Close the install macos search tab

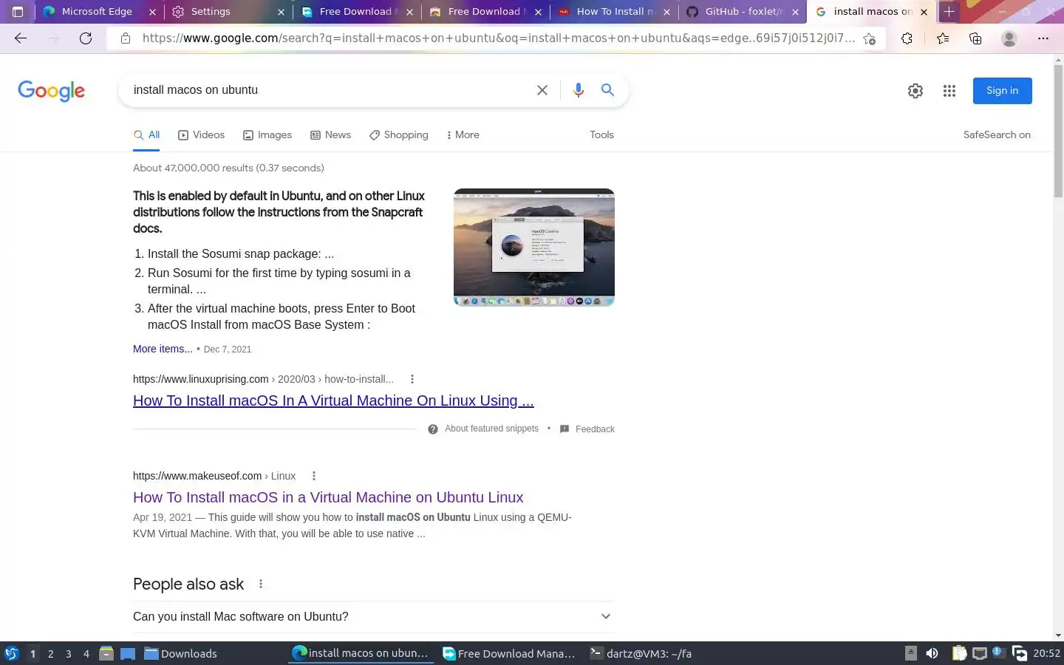click(x=924, y=12)
